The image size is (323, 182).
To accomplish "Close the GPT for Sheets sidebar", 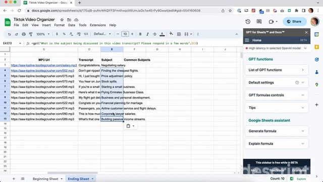I will tap(306, 32).
